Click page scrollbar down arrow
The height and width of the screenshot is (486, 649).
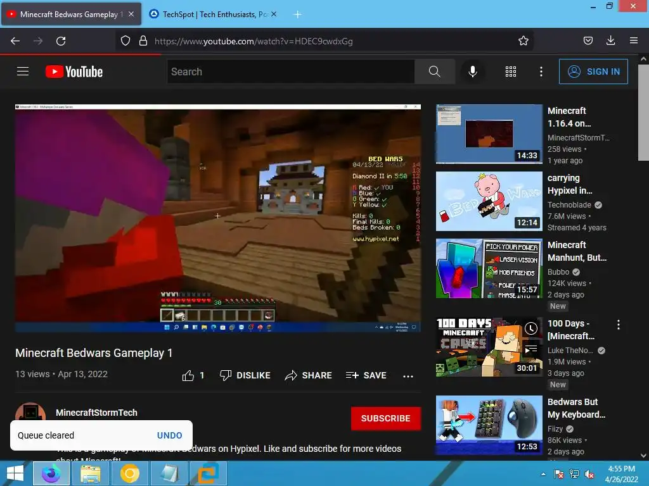(643, 456)
